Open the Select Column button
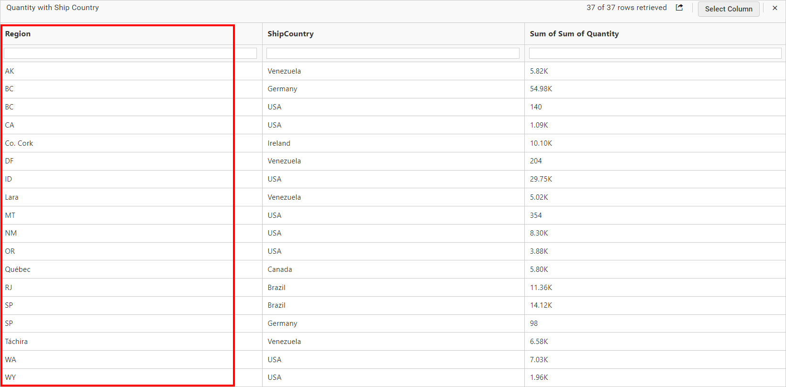 point(728,9)
